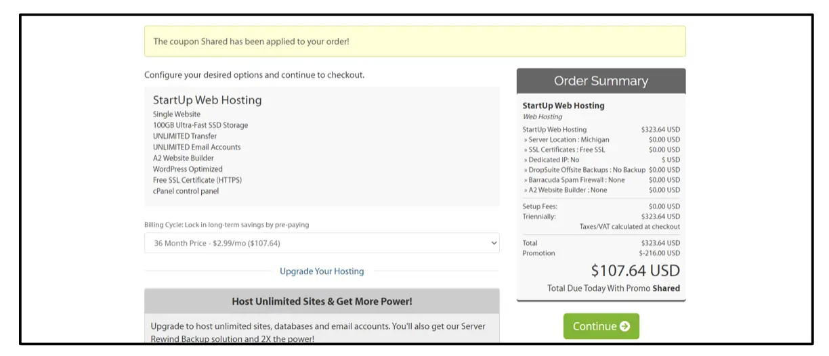829x356 pixels.
Task: Click the Promotion discount line in summary
Action: coord(539,253)
